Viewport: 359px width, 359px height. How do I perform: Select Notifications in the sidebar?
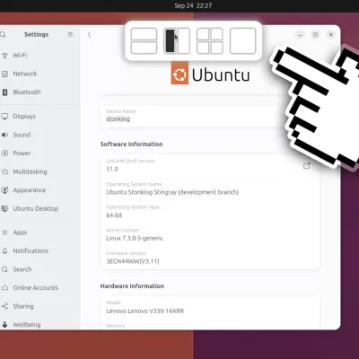click(36, 251)
